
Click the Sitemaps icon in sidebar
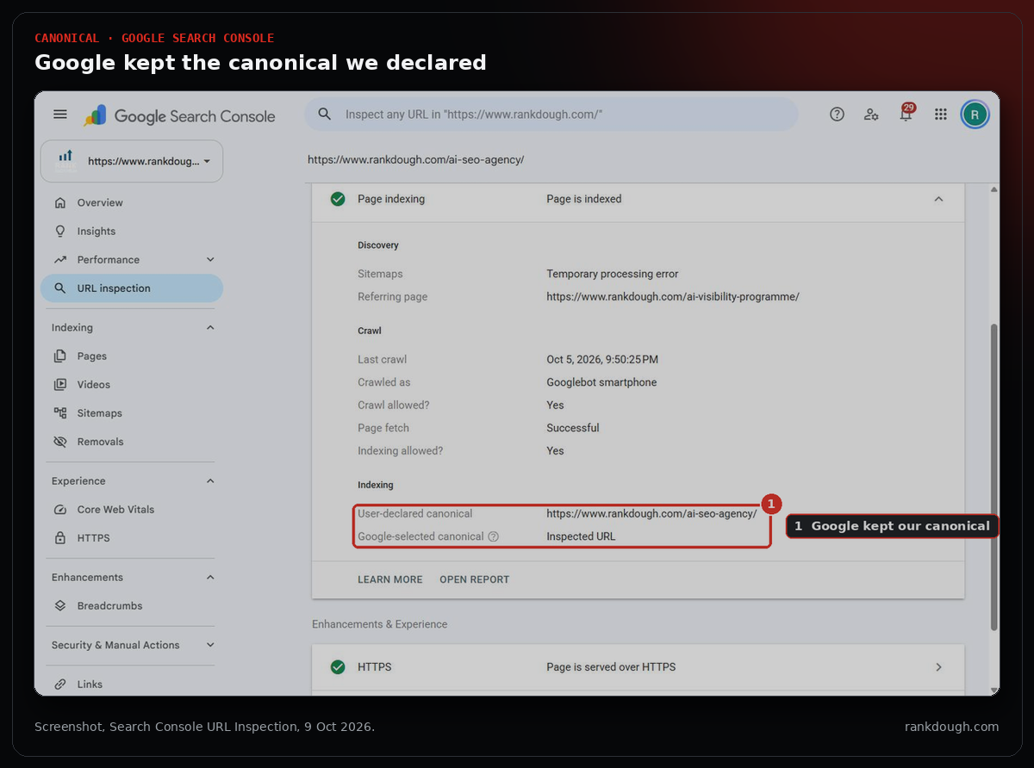[x=60, y=413]
